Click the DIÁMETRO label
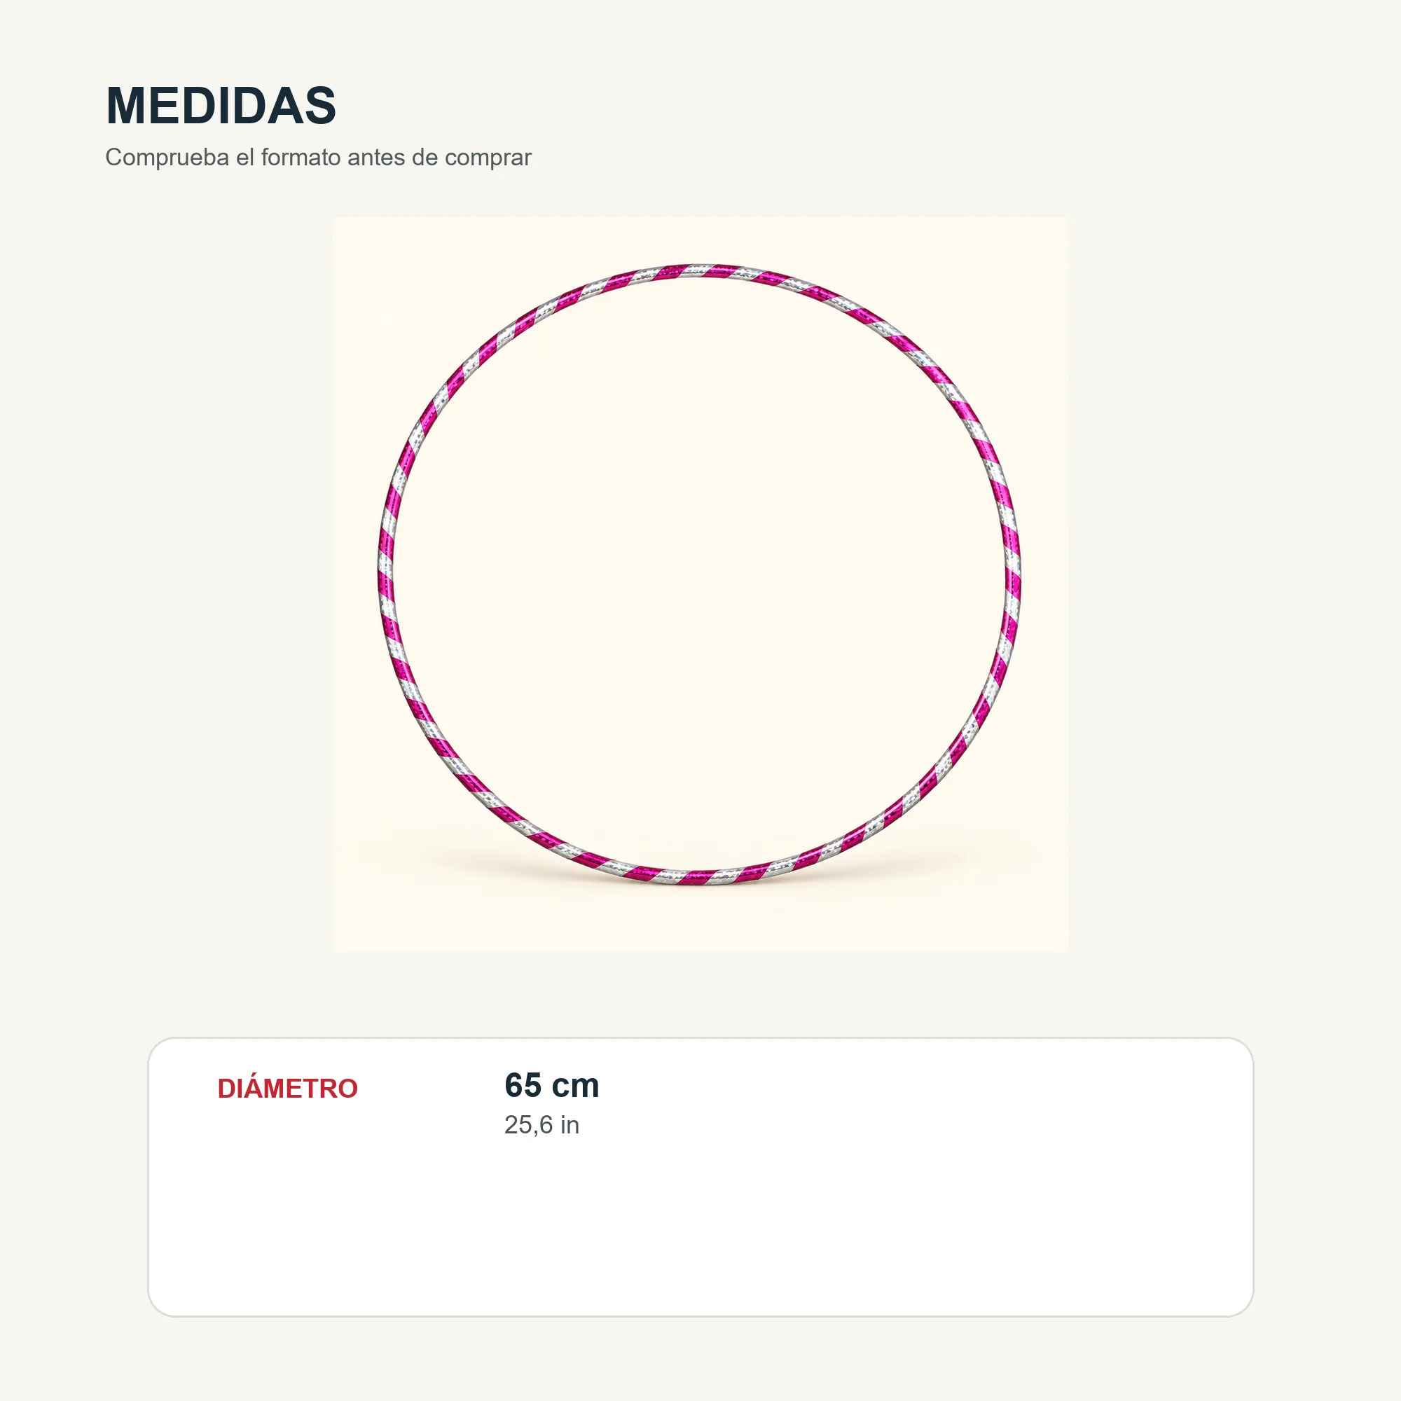This screenshot has height=1401, width=1401. click(x=287, y=1089)
